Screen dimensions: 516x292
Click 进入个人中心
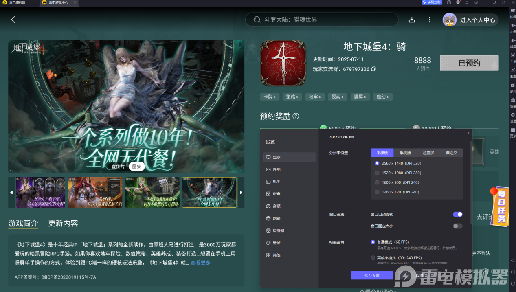pyautogui.click(x=478, y=20)
